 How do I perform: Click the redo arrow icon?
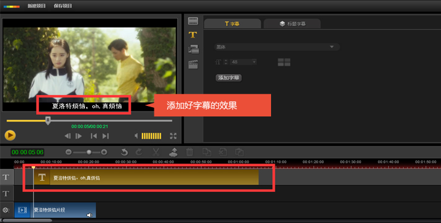coord(139,152)
